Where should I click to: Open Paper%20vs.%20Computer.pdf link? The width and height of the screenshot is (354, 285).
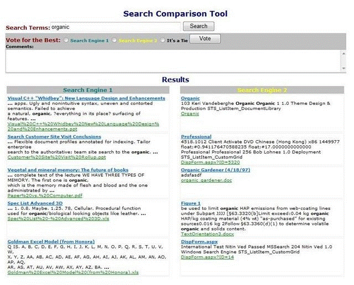(45, 196)
